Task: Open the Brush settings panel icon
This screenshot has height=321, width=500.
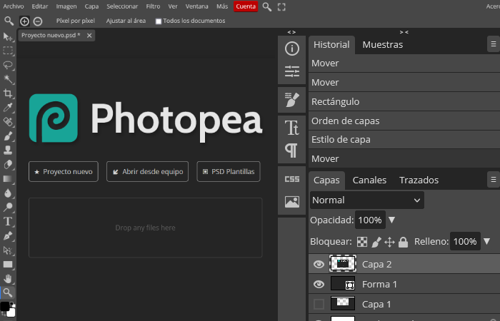Action: 291,100
